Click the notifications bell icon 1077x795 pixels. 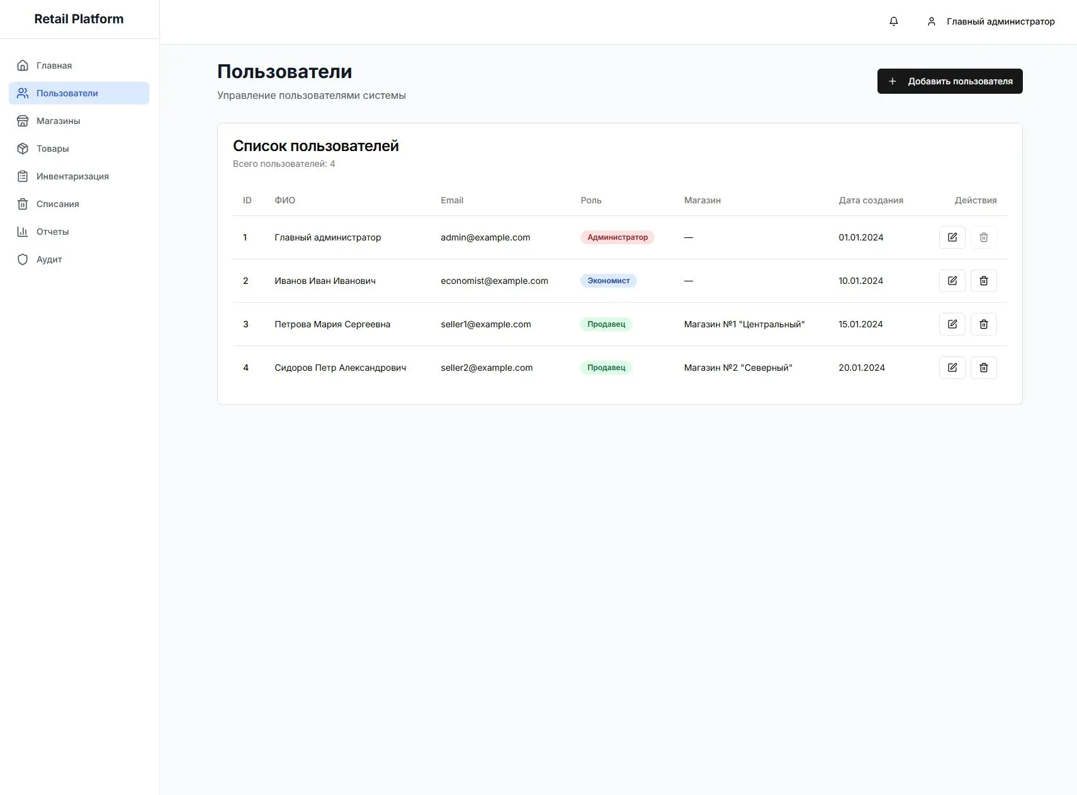click(x=893, y=21)
